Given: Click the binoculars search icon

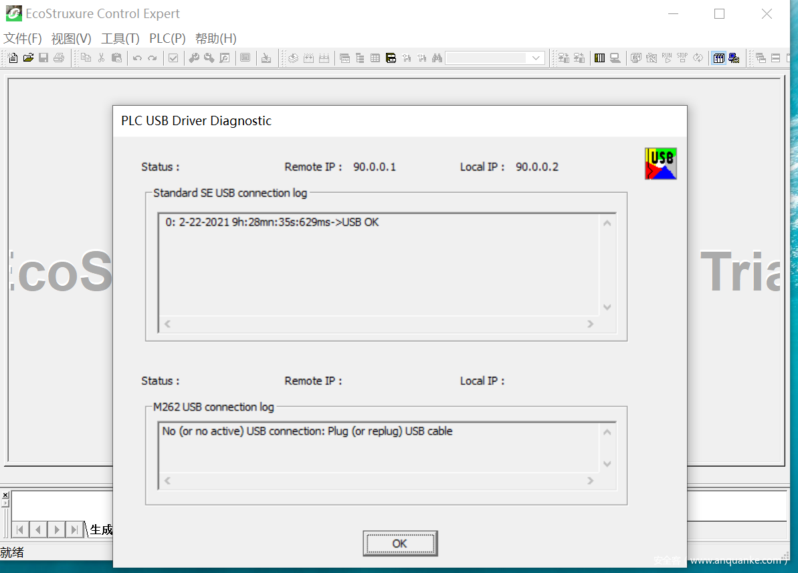Looking at the screenshot, I should point(437,58).
